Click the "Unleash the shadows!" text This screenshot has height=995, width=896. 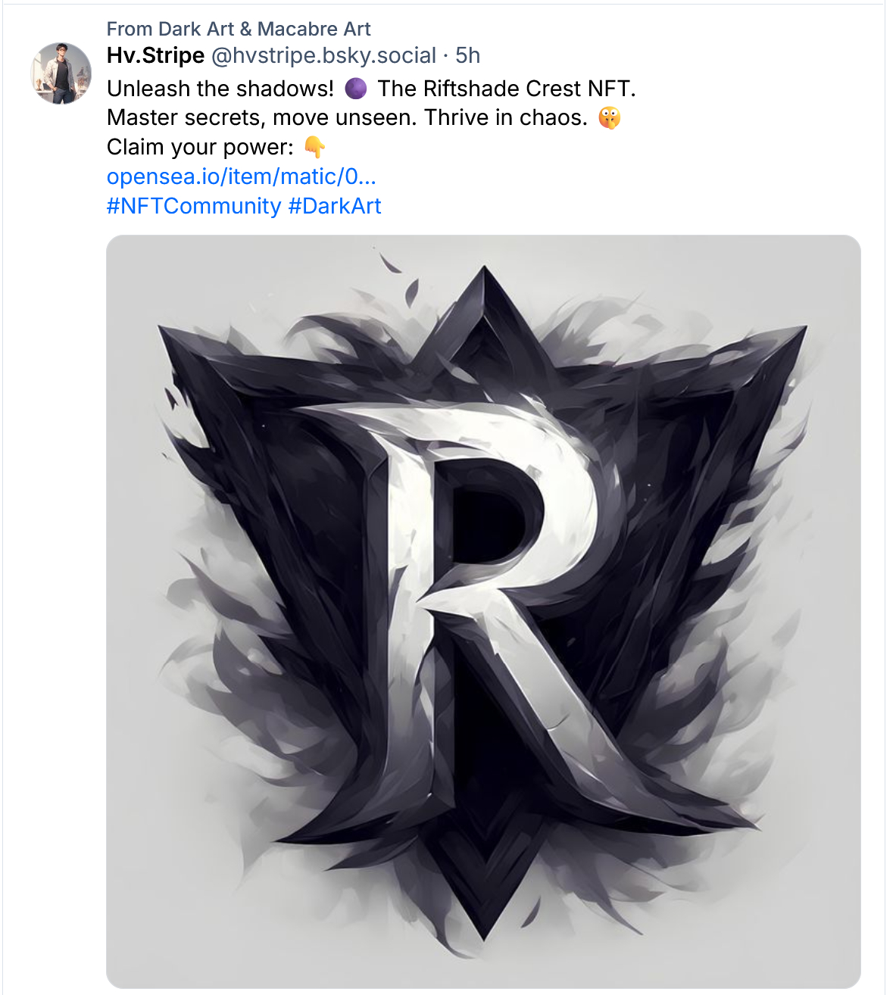[220, 89]
